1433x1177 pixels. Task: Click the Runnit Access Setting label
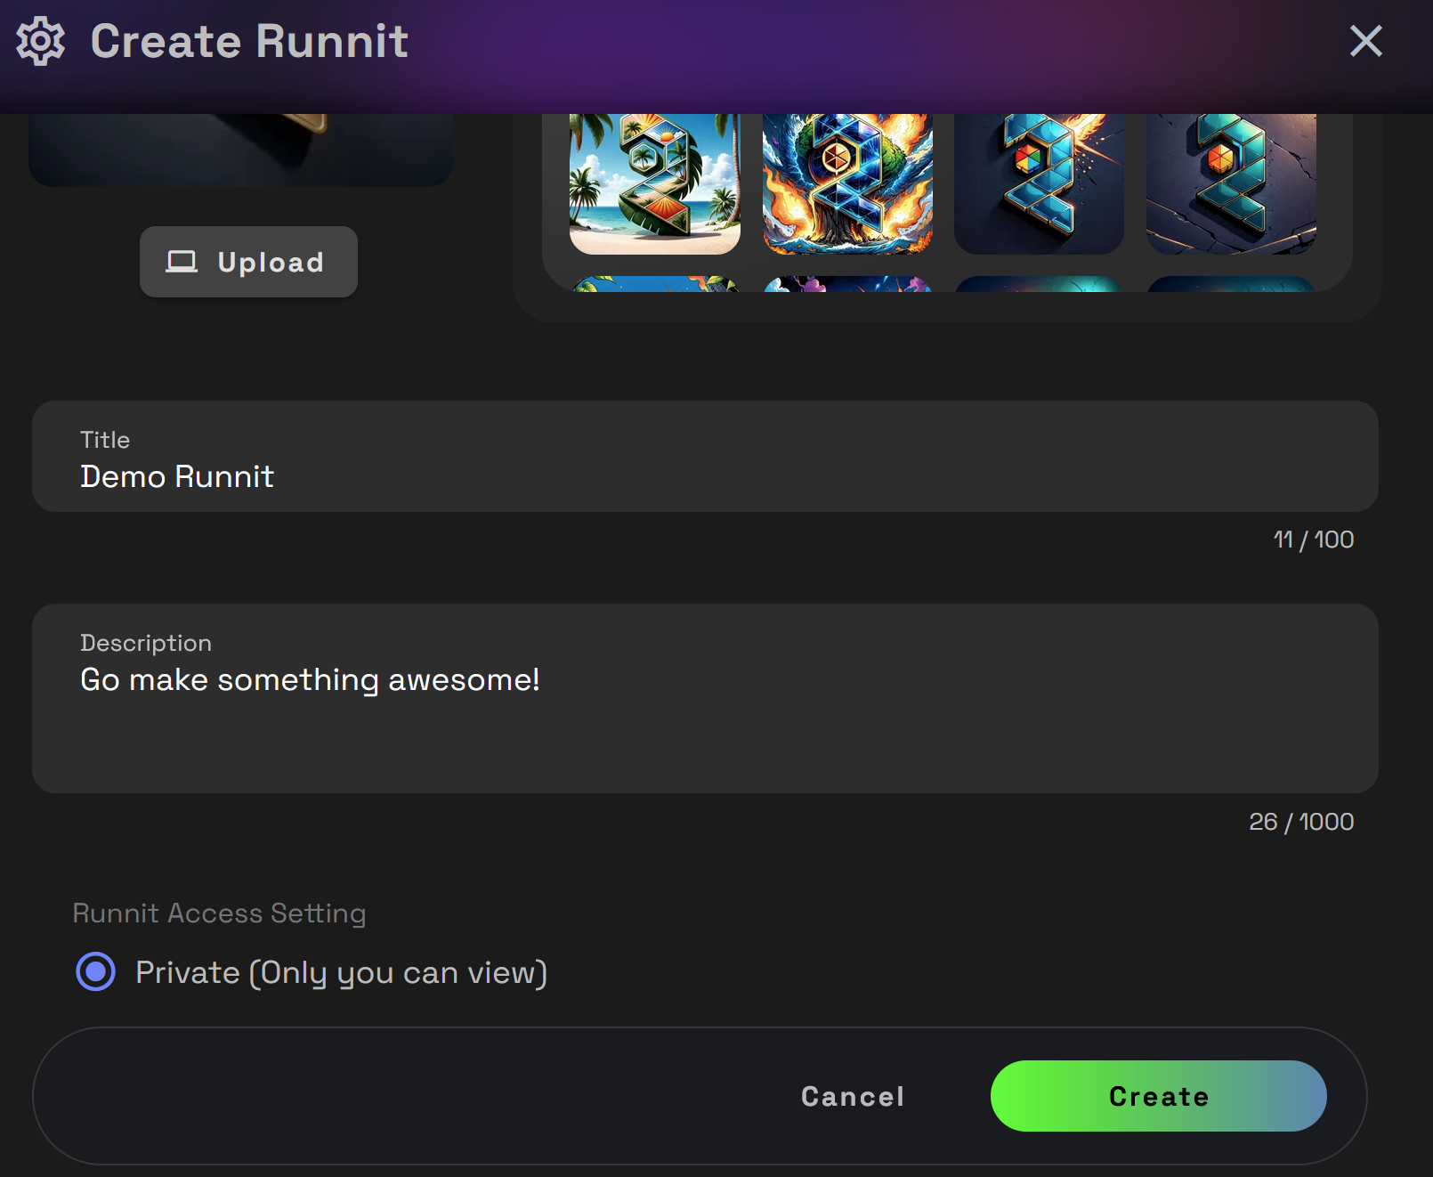219,913
